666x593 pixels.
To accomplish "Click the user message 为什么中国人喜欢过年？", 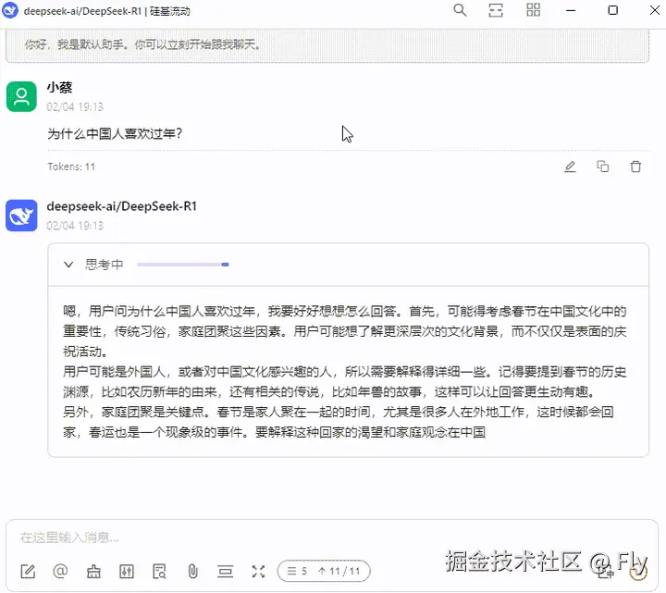I will pos(115,134).
